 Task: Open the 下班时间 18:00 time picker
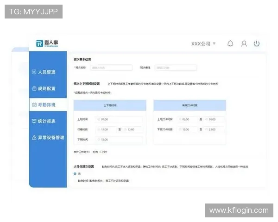coord(119,140)
